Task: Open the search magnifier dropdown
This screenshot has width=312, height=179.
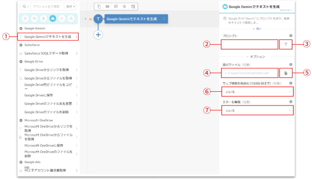Action: click(26, 7)
